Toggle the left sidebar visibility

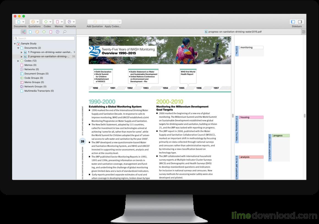(293, 22)
